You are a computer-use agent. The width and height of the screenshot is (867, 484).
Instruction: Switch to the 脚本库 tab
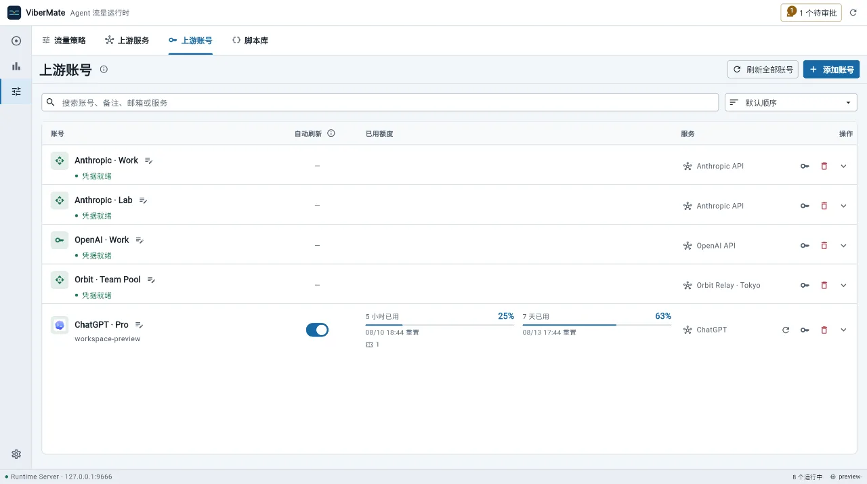[249, 41]
